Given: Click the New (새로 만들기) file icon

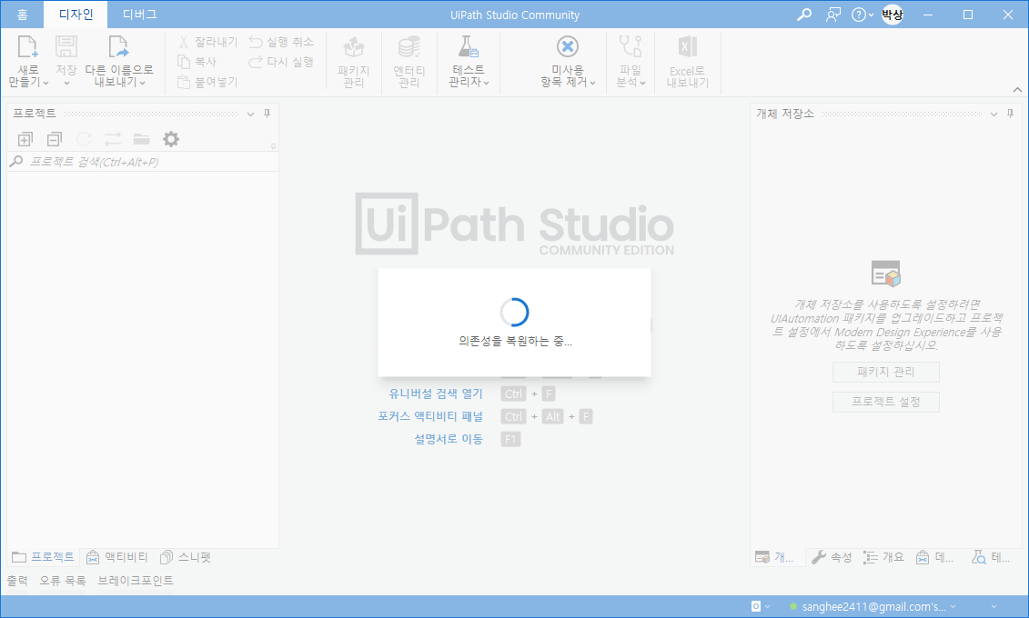Looking at the screenshot, I should (27, 47).
